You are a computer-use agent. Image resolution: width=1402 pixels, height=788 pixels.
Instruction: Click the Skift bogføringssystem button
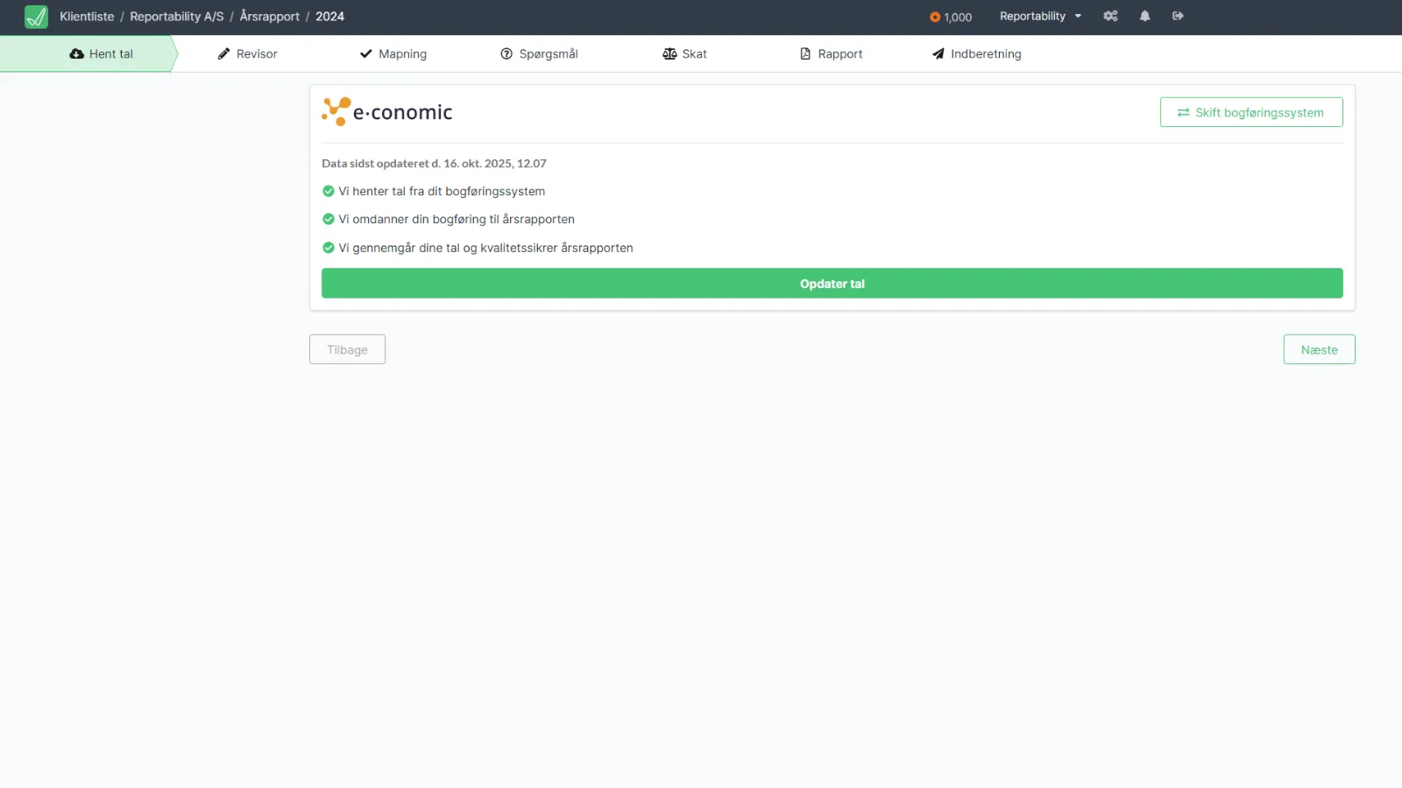[x=1251, y=112]
